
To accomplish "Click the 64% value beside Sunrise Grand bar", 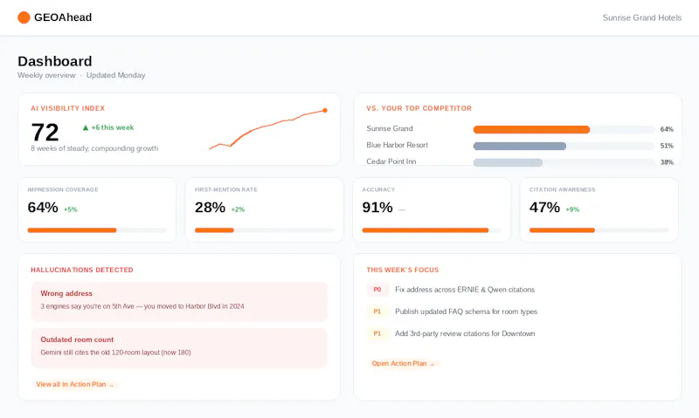I will [667, 129].
